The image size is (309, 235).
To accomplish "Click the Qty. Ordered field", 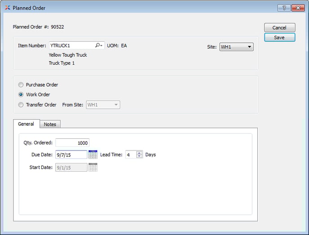I will click(x=72, y=143).
